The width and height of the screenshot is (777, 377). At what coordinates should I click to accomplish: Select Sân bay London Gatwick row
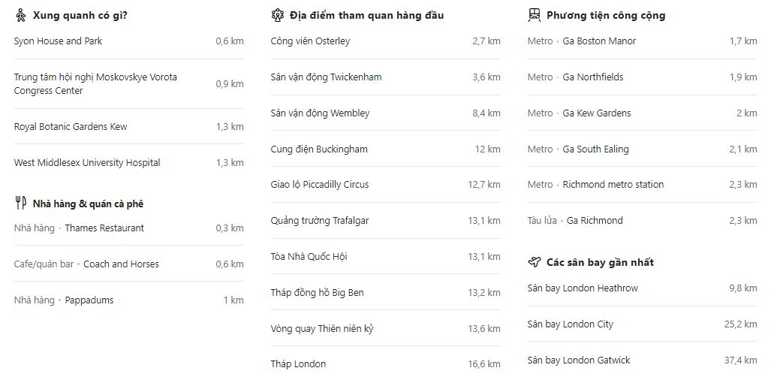(x=642, y=360)
